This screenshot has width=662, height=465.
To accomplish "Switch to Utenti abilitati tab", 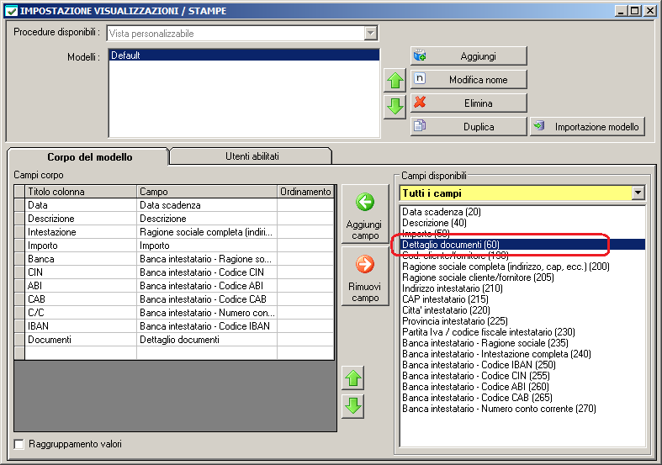I will point(252,156).
